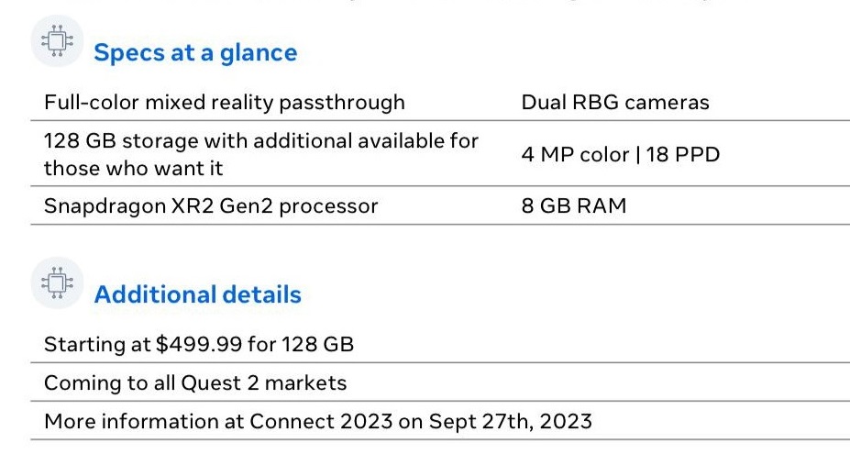Click the 128 GB storage description text
Viewport: 850px width, 465px height.
click(261, 141)
